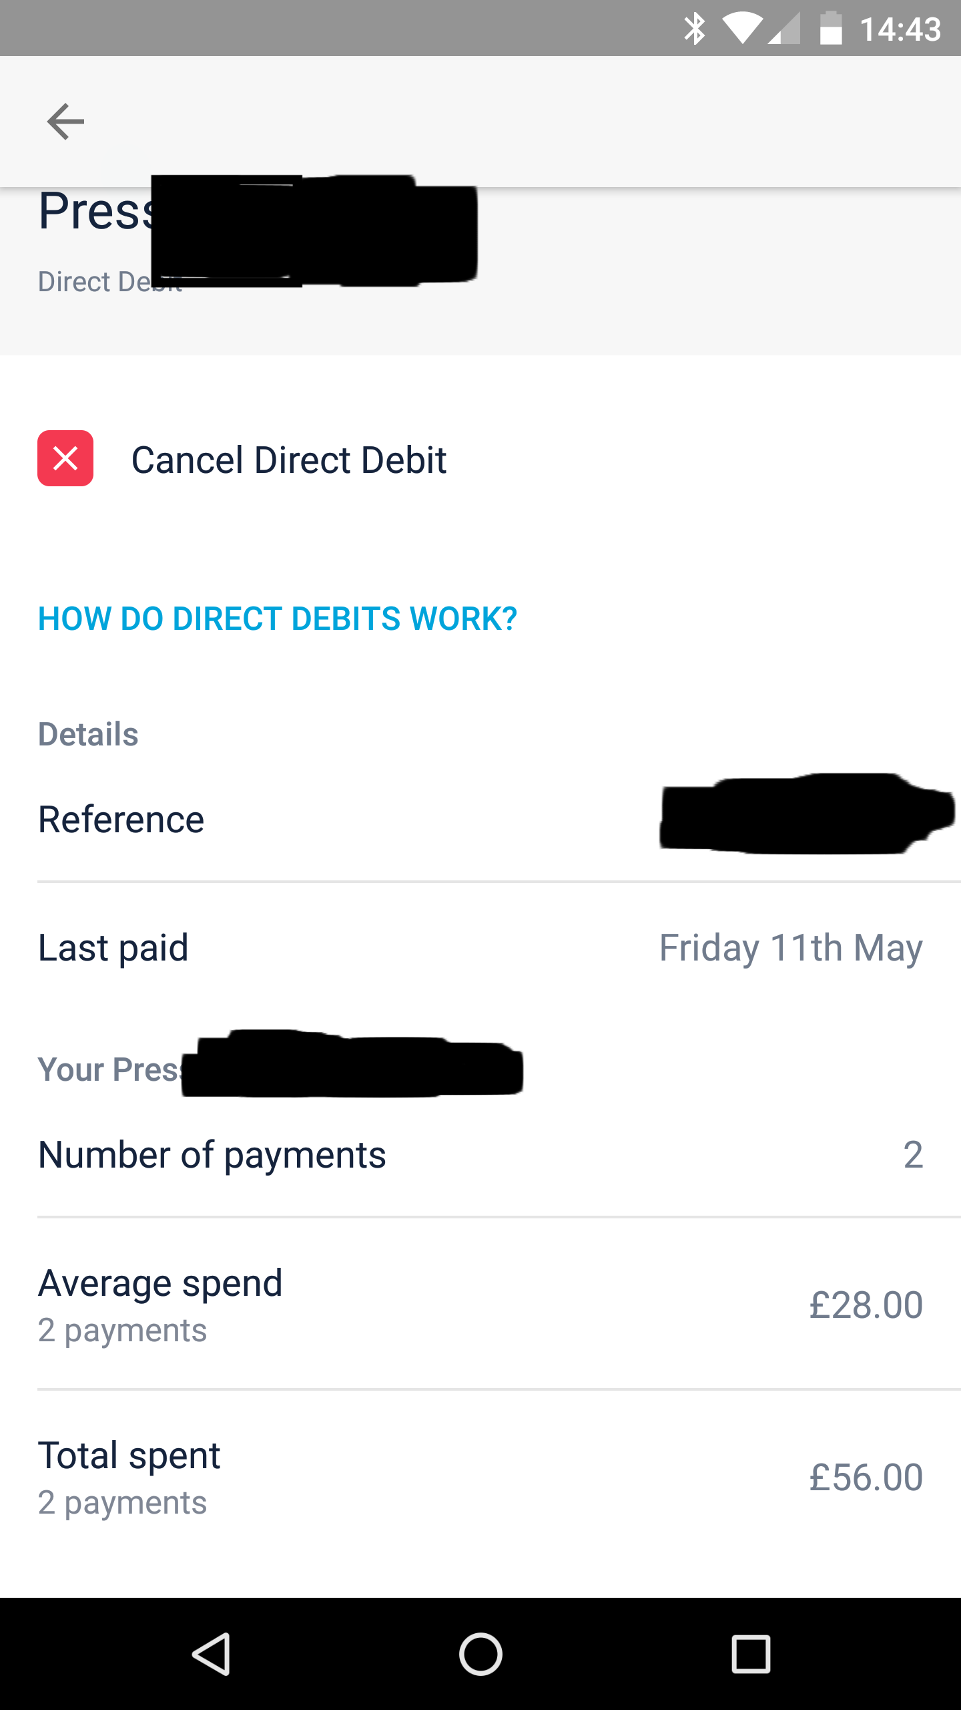
Task: Open Android recent apps square
Action: click(x=751, y=1654)
